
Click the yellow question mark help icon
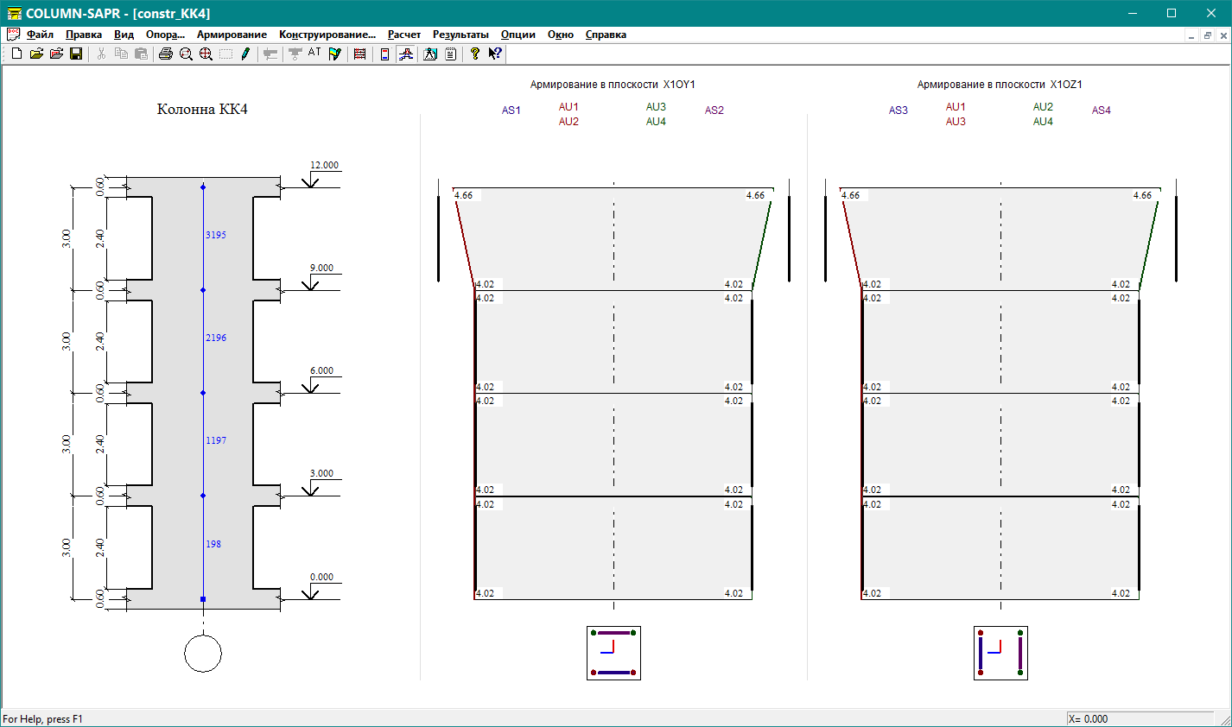pyautogui.click(x=474, y=54)
